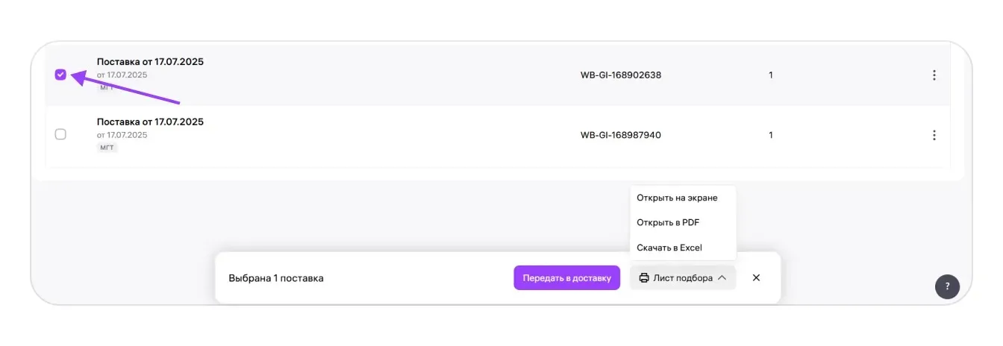The image size is (1003, 346).
Task: Click Выбрана 1 поставка text
Action: [276, 278]
